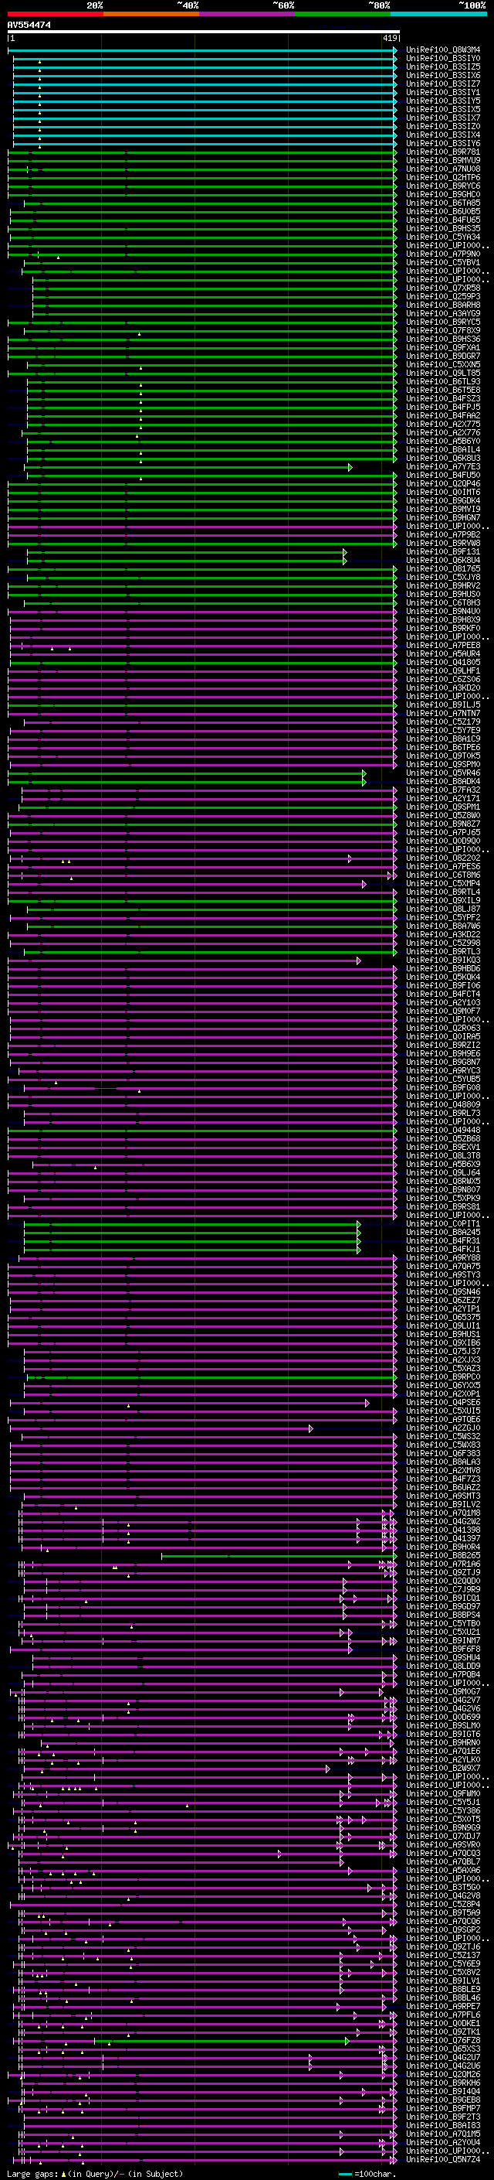This screenshot has width=494, height=2180.
Task: Select hit label UniRef100_A2X776
Action: click(443, 432)
